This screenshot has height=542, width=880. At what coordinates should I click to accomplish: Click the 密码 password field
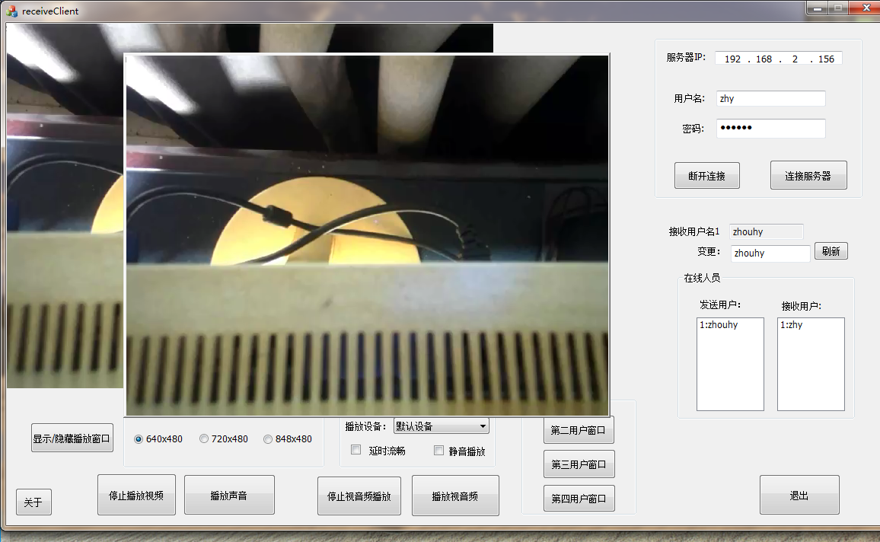[x=770, y=129]
